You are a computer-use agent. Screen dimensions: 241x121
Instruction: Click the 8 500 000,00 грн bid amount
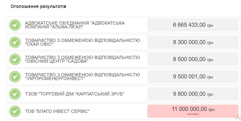[x=193, y=59]
